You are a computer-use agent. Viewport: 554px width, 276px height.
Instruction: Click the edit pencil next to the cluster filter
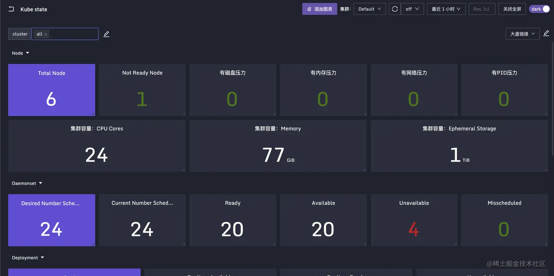106,34
